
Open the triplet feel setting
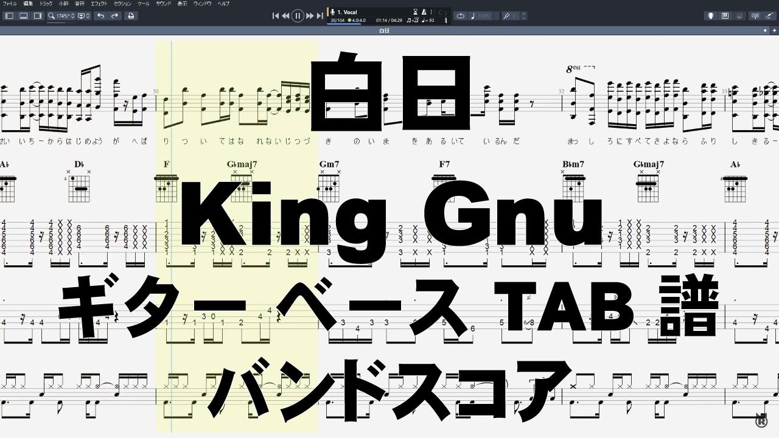(x=413, y=21)
